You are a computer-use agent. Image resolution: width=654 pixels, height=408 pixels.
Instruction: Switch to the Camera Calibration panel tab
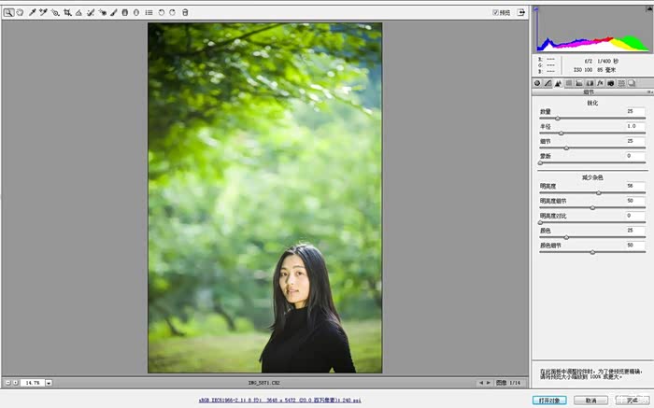611,83
